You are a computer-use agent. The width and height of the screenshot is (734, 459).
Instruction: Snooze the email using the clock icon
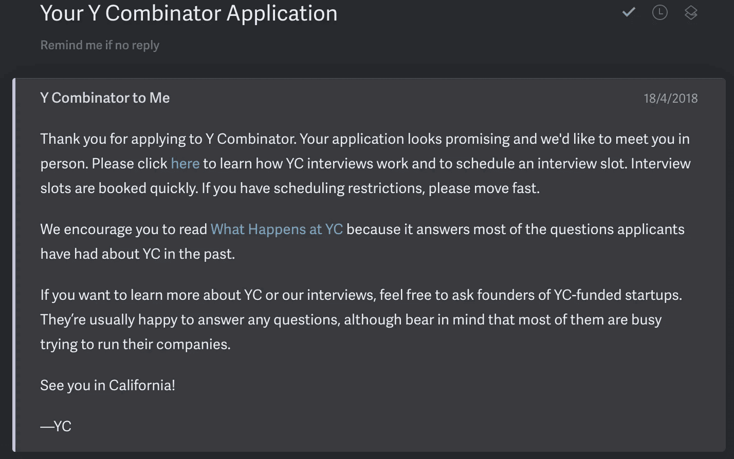coord(659,12)
